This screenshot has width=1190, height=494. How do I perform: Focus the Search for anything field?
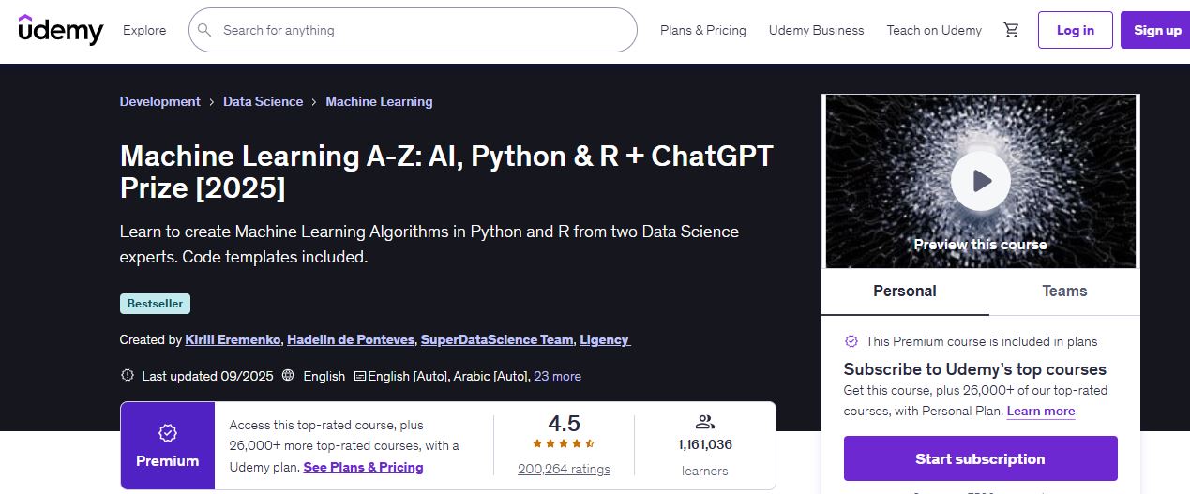pyautogui.click(x=422, y=30)
